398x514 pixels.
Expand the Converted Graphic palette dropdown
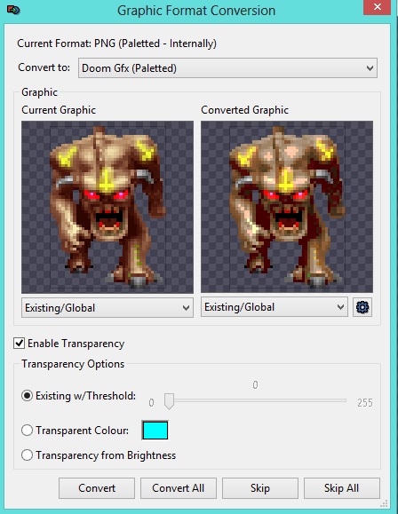coord(275,307)
